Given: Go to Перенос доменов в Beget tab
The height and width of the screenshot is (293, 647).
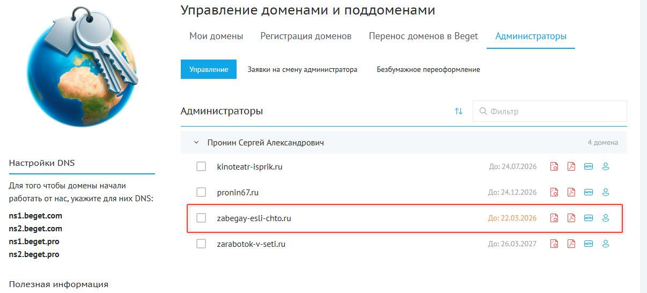Looking at the screenshot, I should click(x=423, y=36).
